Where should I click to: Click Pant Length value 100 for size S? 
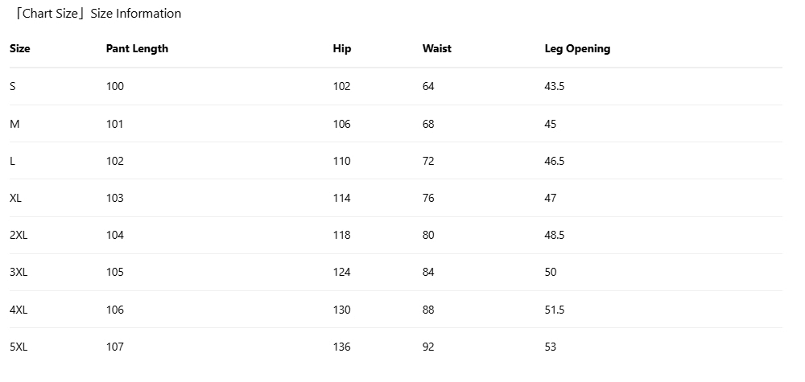tap(115, 86)
